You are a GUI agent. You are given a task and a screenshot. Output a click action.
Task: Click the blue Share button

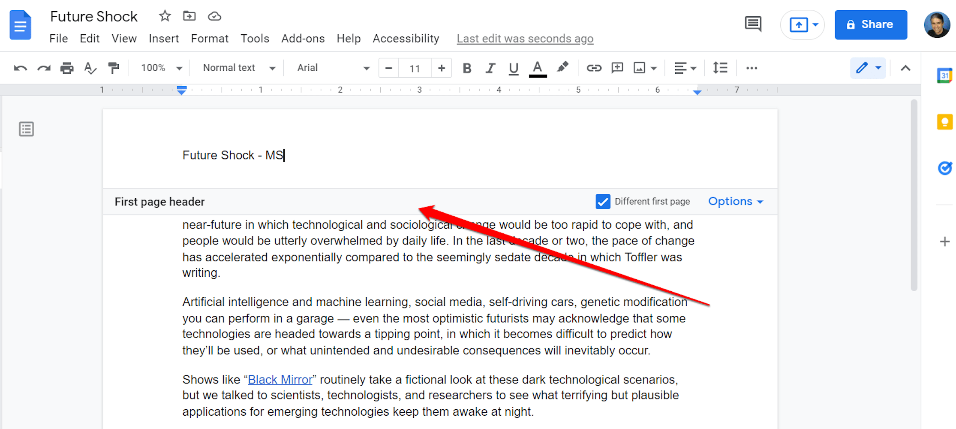pos(871,24)
